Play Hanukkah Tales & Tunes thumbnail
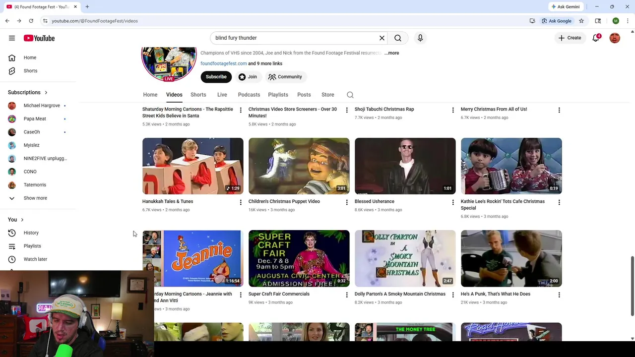The image size is (635, 357). pyautogui.click(x=192, y=166)
